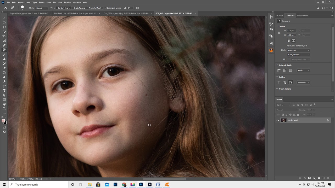Screen dimensions: 335x188
Task: Open the blending Mode dropdown set to Normal
Action: [x=42, y=8]
